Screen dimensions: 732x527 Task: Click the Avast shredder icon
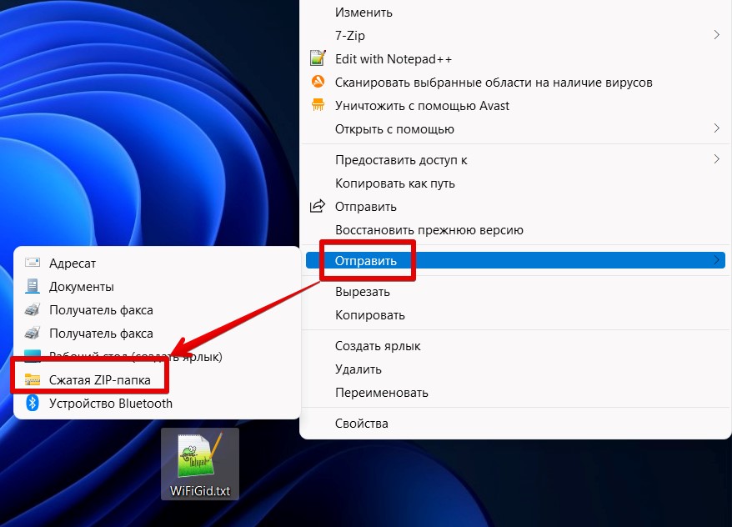pos(318,104)
